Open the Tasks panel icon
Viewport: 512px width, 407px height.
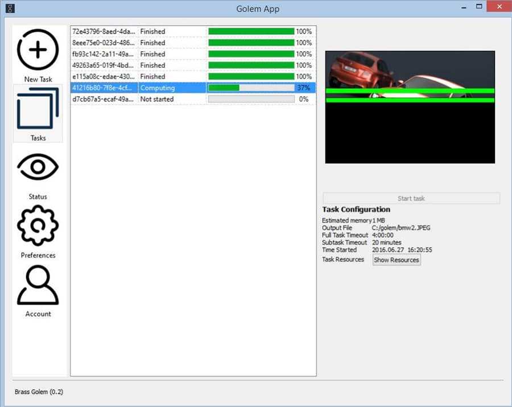[x=38, y=108]
